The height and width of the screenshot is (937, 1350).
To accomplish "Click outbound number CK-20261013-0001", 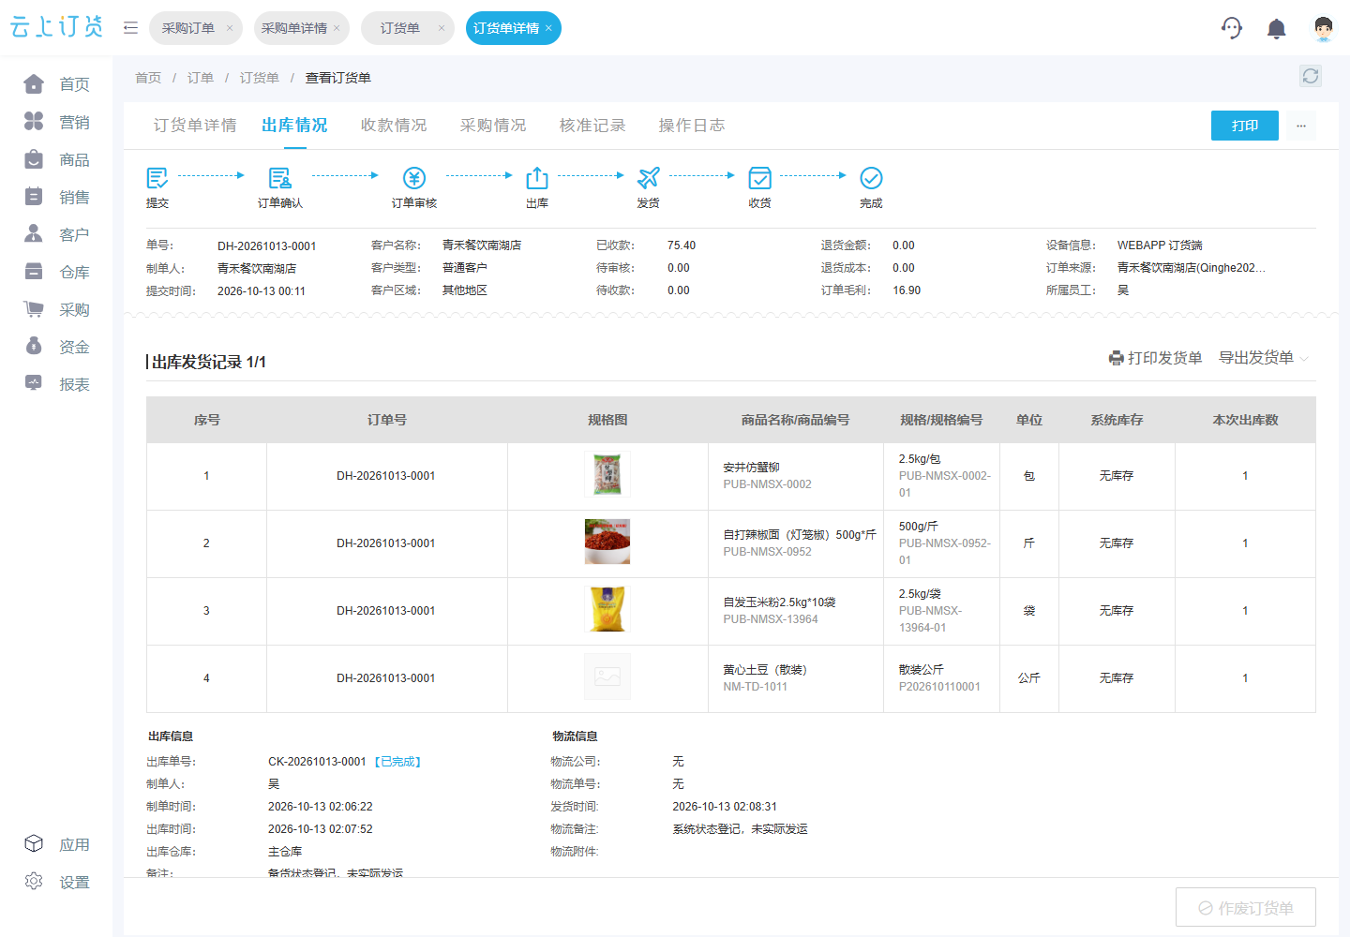I will click(317, 762).
